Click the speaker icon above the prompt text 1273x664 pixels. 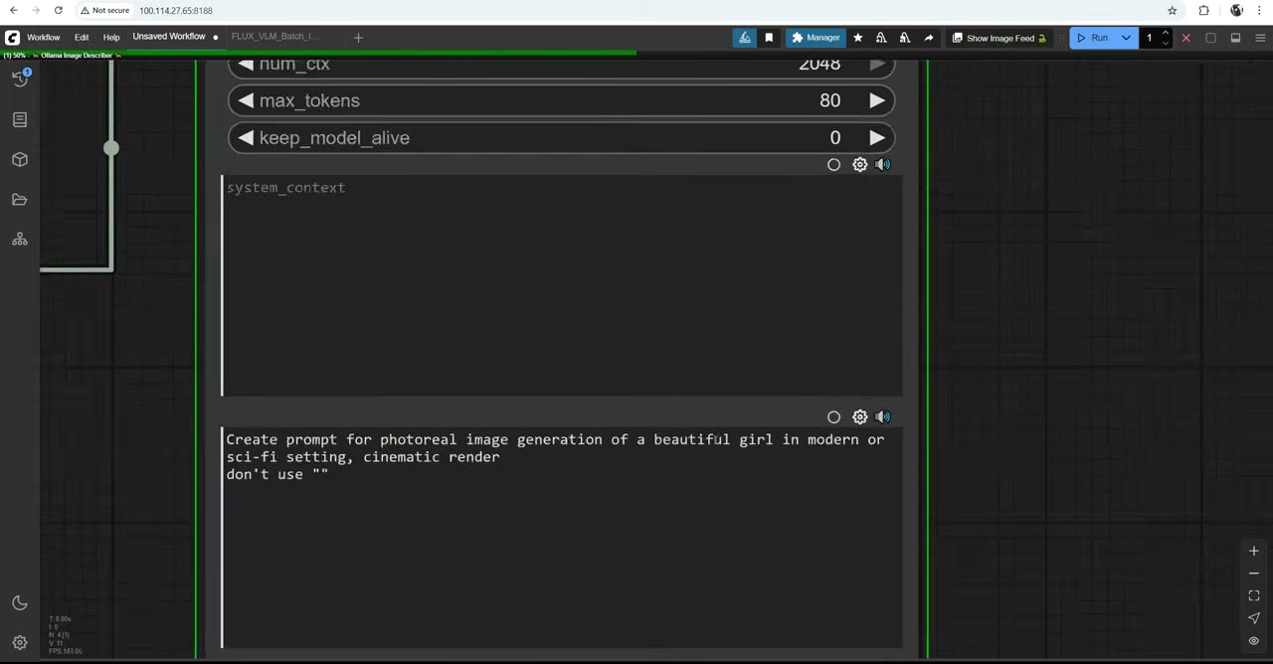tap(883, 417)
